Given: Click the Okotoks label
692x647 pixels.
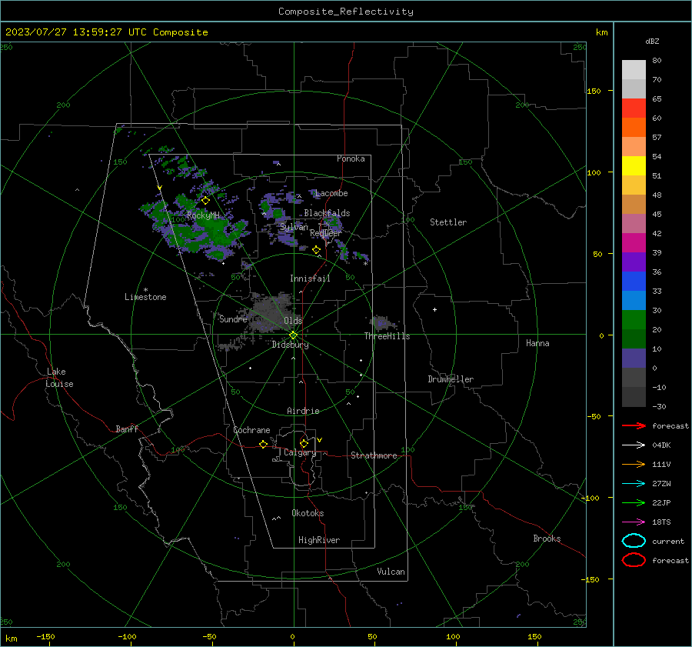Looking at the screenshot, I should click(308, 513).
